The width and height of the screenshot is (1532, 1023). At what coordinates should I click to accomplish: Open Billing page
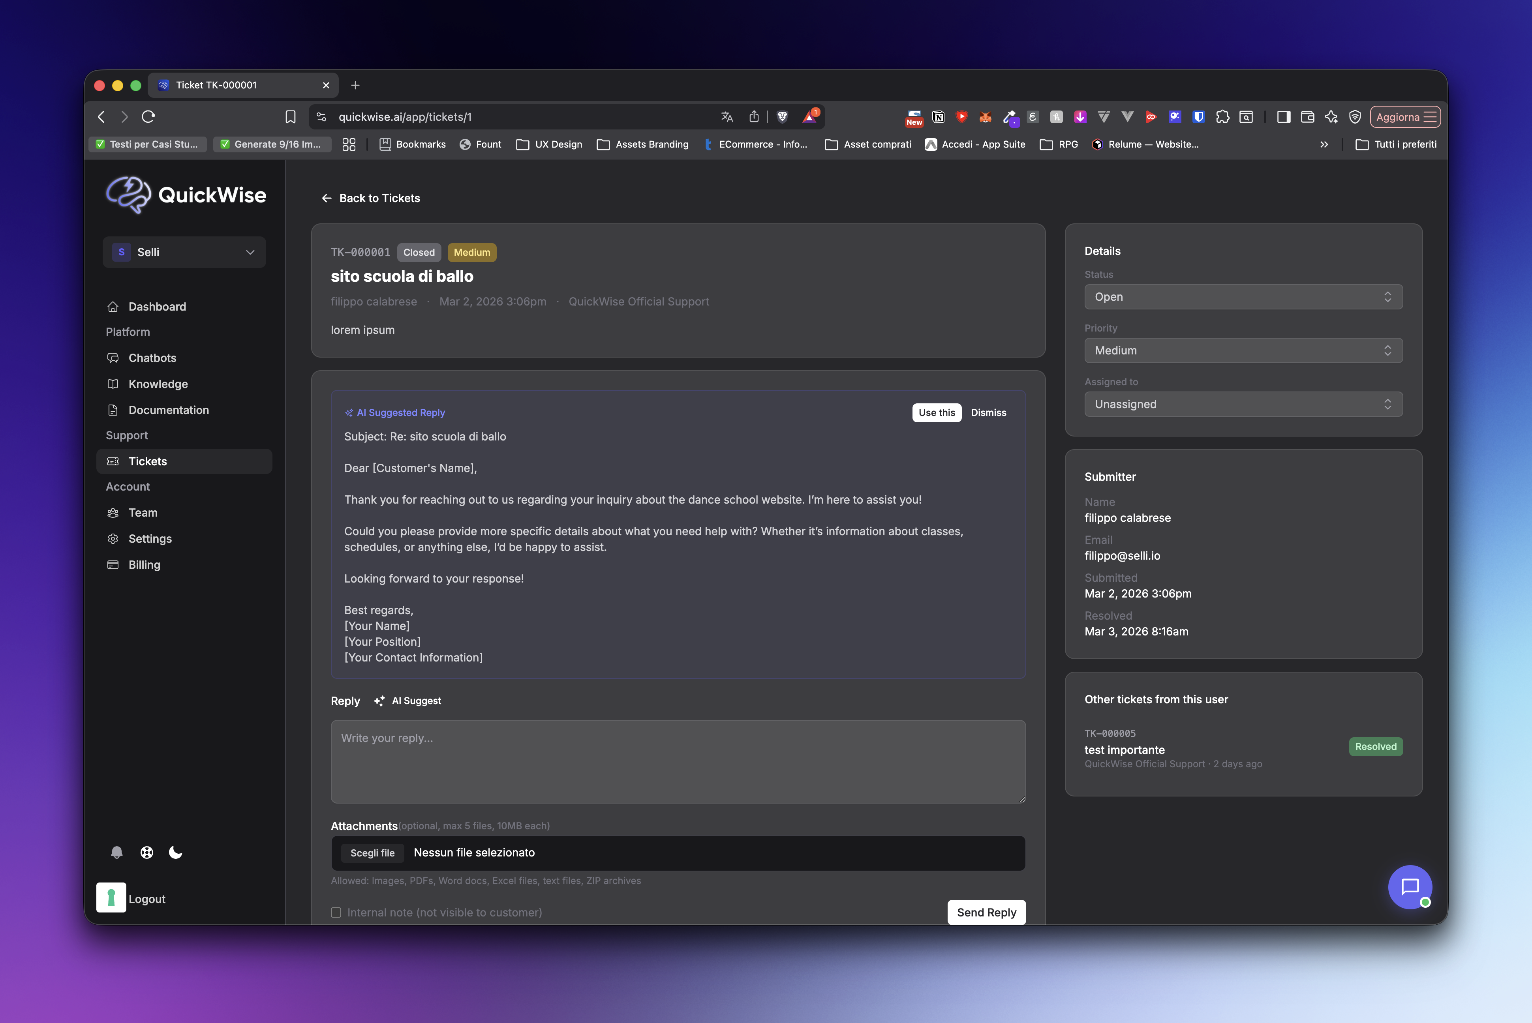coord(144,564)
